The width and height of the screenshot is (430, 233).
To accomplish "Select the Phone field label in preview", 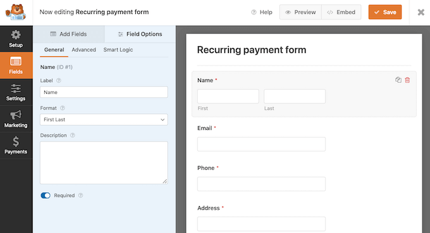I will coord(206,168).
